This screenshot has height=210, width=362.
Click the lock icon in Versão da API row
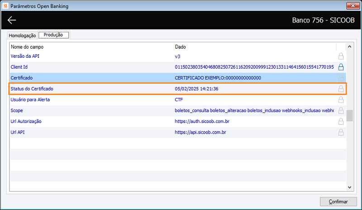(341, 56)
